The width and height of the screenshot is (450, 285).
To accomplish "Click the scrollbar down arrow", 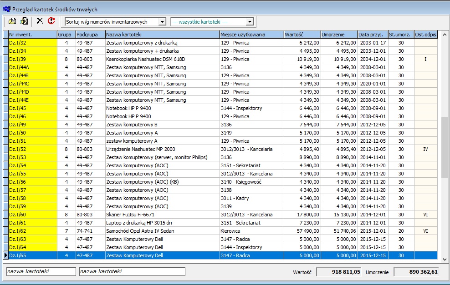I will pos(445,260).
